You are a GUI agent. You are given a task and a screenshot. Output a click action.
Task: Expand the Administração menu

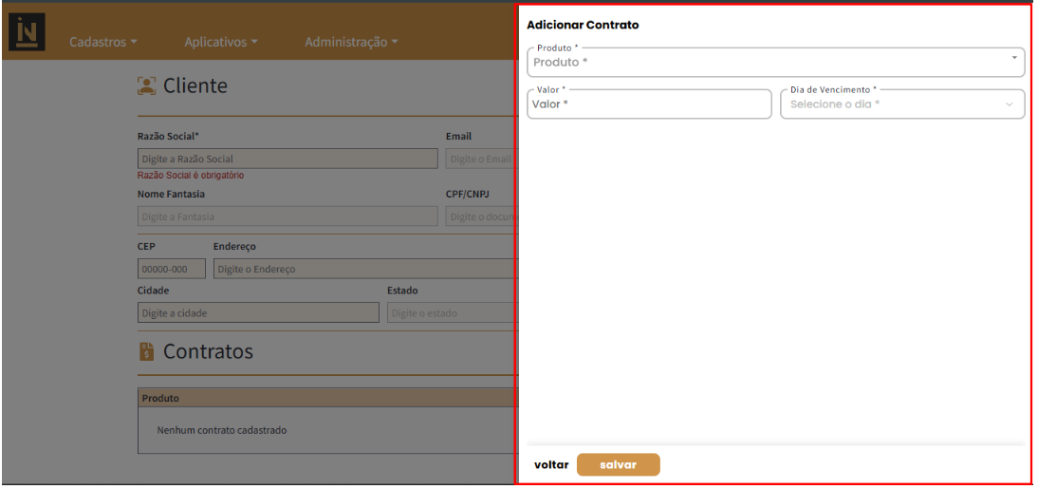point(351,42)
